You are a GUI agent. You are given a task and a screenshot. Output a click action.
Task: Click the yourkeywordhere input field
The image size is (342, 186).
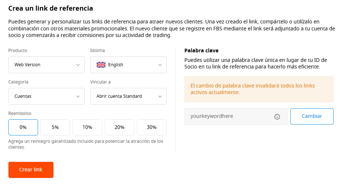pyautogui.click(x=236, y=116)
